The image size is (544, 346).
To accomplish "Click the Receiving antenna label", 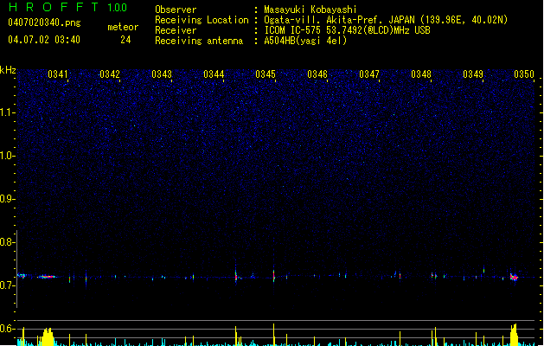I will tap(199, 41).
